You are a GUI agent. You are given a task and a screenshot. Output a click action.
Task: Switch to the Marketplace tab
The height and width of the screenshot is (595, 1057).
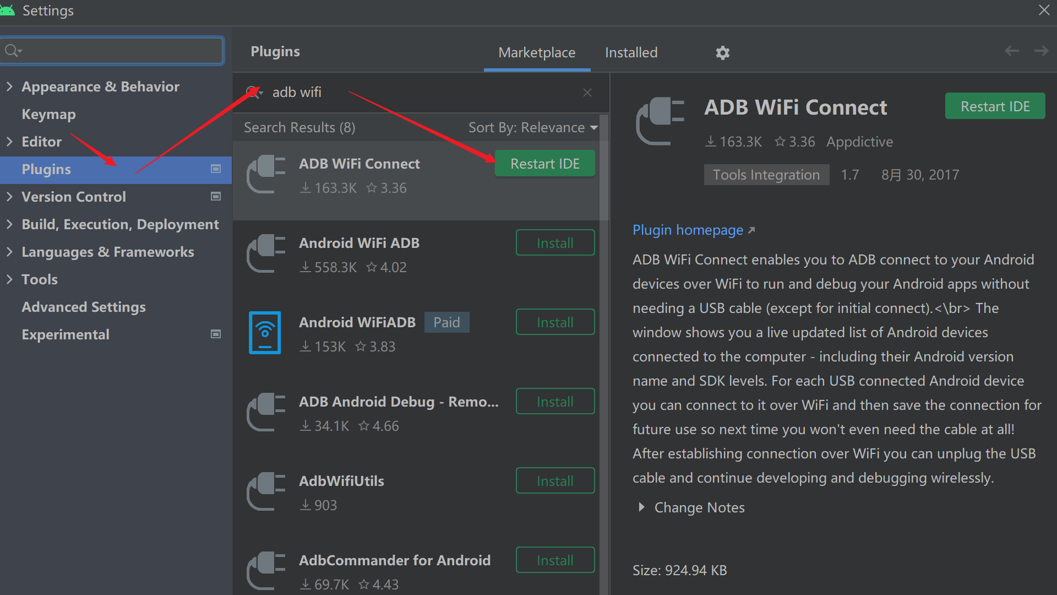tap(536, 53)
